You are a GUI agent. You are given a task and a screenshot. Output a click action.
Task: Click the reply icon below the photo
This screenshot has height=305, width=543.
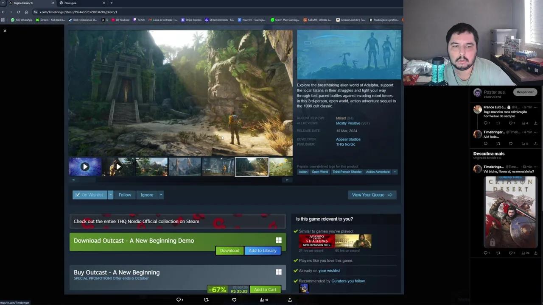179,299
